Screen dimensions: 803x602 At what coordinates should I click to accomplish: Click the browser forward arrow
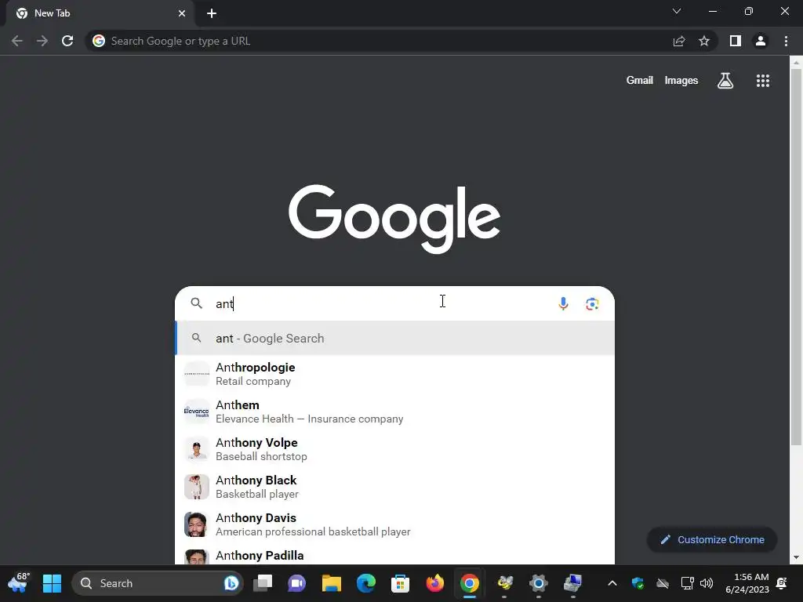[x=42, y=41]
